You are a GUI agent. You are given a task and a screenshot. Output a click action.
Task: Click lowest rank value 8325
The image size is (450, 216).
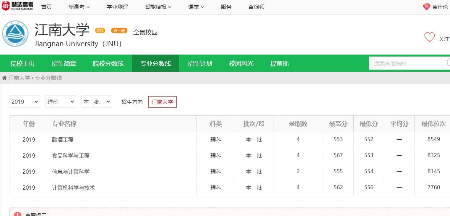pos(434,155)
